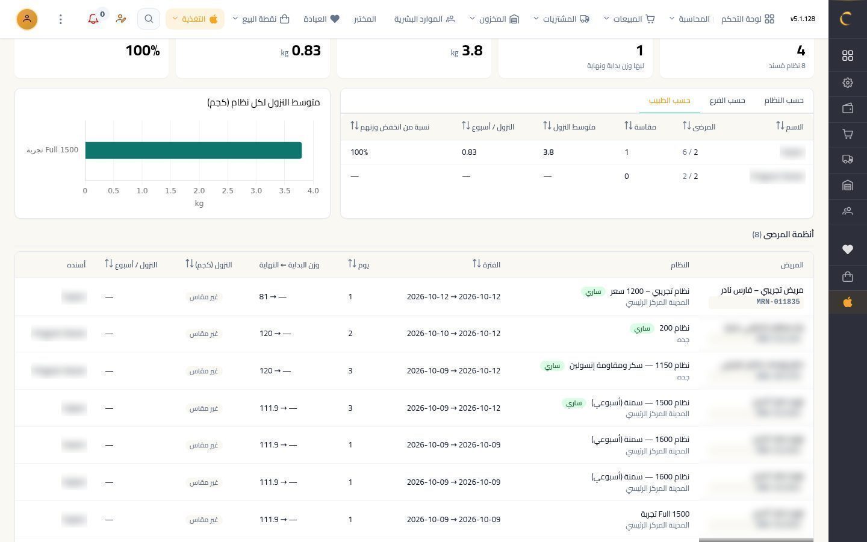Open الموارد البشرية from the top navigation
The width and height of the screenshot is (867, 542).
[424, 19]
